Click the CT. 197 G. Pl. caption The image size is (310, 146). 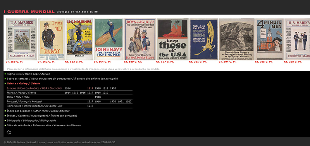click(165, 62)
